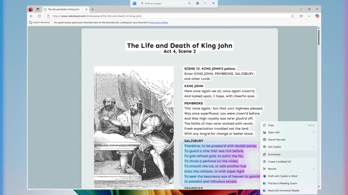Click the Check your profiles link

click(158, 23)
